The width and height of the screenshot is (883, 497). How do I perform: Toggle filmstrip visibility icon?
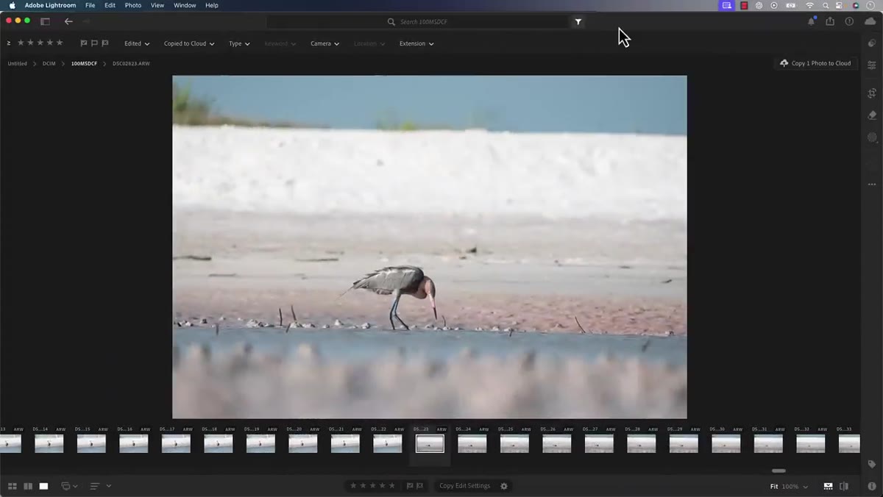[x=828, y=486]
